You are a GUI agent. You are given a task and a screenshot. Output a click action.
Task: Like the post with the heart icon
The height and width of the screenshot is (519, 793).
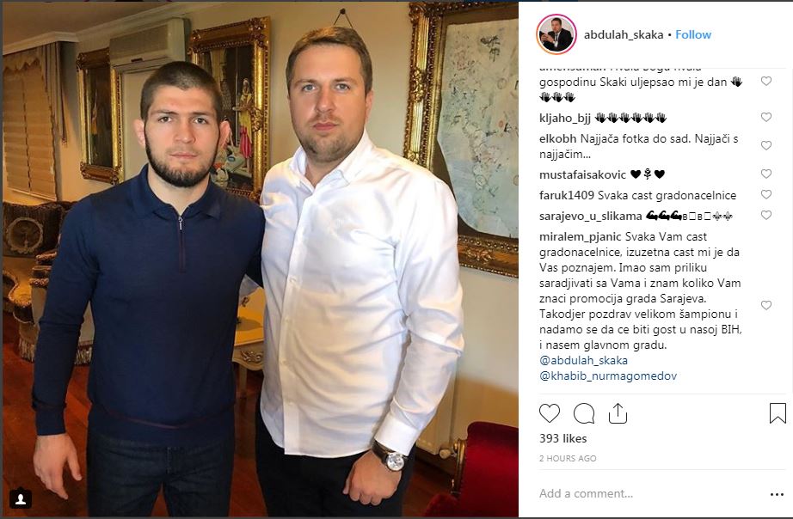(550, 413)
